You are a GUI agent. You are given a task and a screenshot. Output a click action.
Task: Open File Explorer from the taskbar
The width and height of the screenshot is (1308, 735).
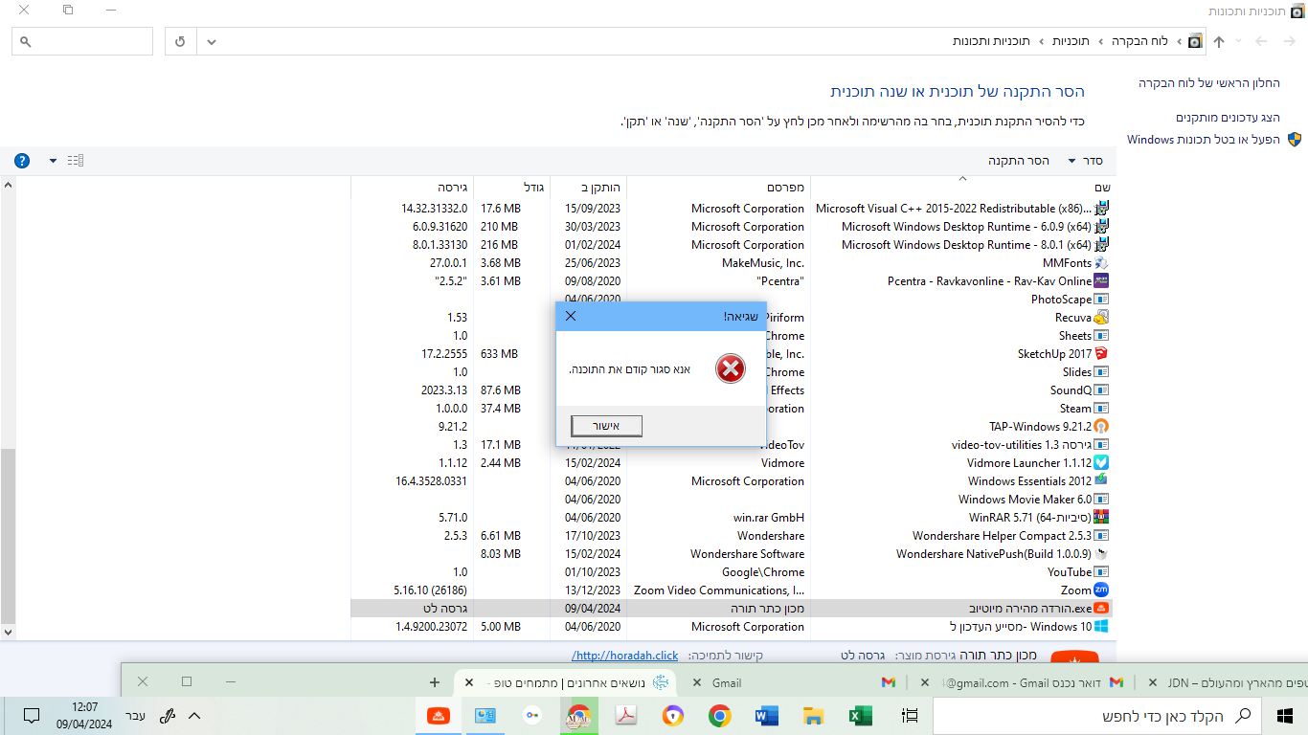pyautogui.click(x=813, y=716)
